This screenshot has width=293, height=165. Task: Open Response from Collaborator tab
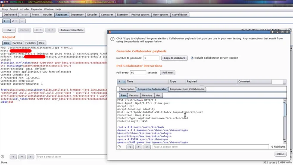(x=187, y=89)
